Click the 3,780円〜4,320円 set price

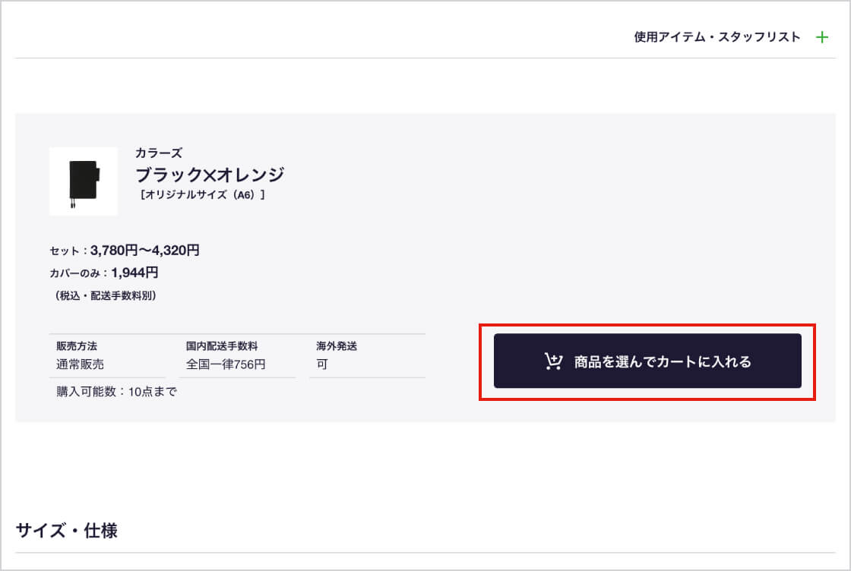[x=145, y=251]
